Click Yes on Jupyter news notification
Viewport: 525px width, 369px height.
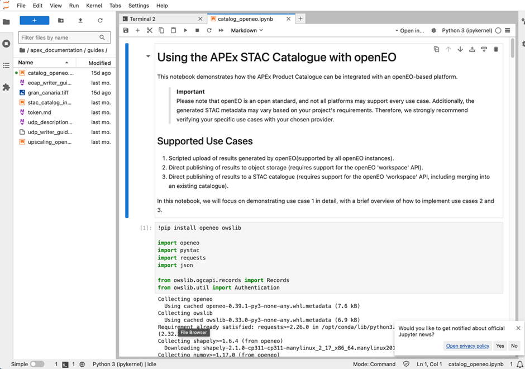(x=500, y=346)
